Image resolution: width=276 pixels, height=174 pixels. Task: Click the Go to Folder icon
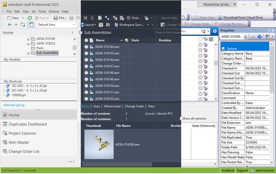click(23, 25)
